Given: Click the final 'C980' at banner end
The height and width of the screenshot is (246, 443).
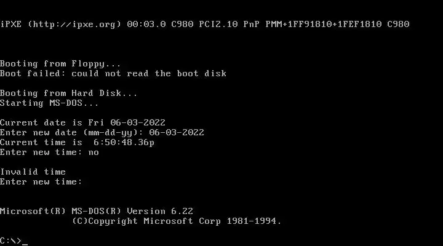Looking at the screenshot, I should tap(398, 24).
